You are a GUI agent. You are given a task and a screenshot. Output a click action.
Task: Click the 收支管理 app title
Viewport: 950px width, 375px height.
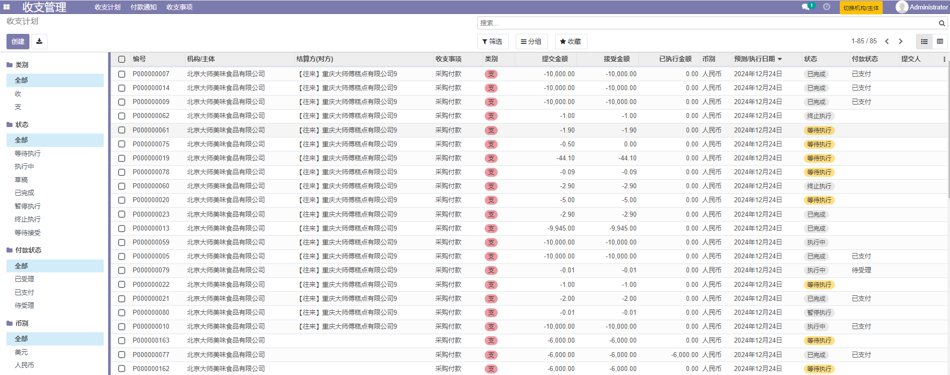point(44,7)
